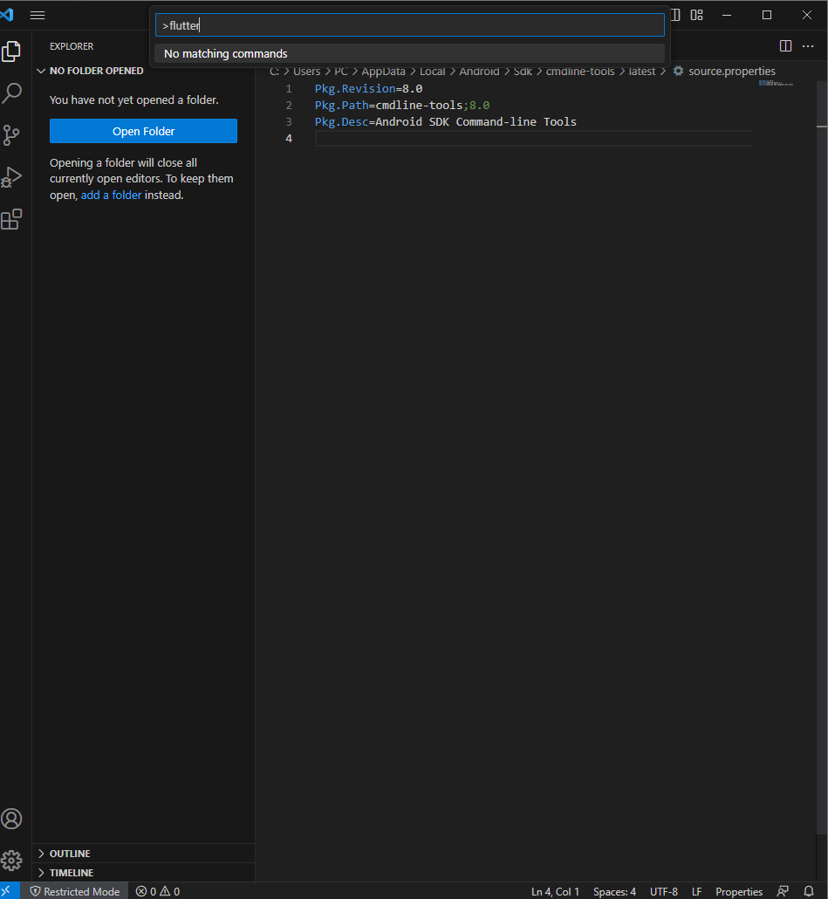Open the Run and Debug view
The image size is (828, 899).
(x=11, y=177)
